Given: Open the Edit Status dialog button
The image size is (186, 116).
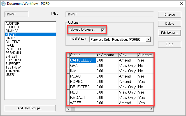Looking at the screenshot, I should (169, 33).
